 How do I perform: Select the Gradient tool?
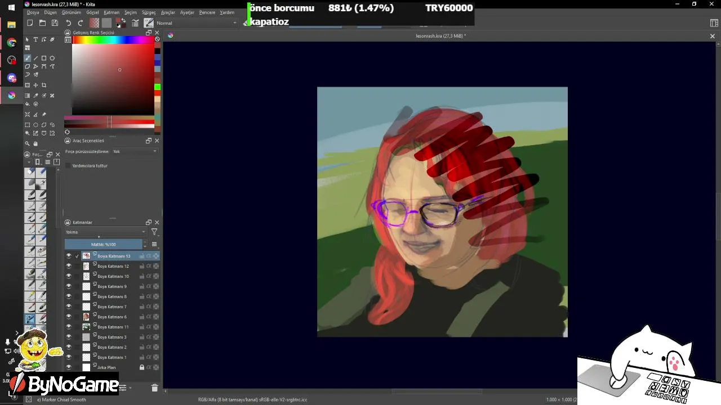[x=27, y=96]
